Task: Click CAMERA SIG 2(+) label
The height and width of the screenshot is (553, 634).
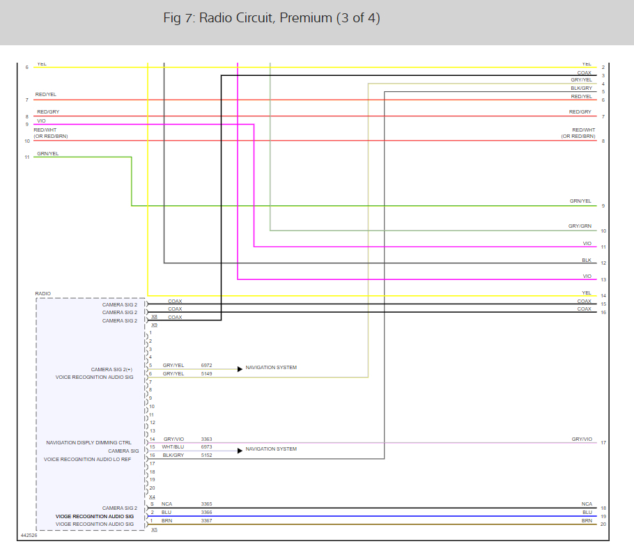Action: point(111,369)
